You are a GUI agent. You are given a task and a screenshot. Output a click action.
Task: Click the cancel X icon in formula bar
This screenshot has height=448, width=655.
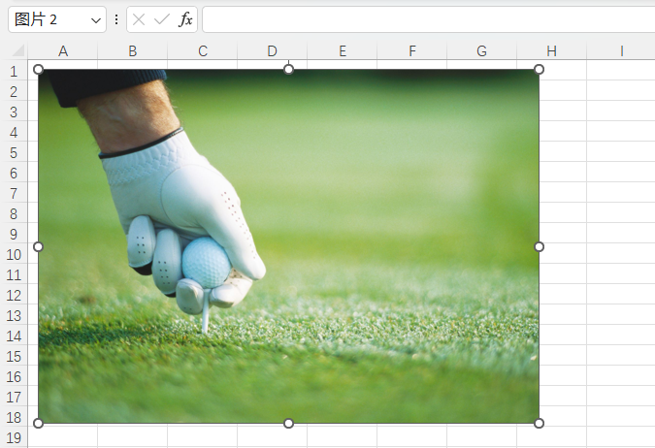[139, 19]
